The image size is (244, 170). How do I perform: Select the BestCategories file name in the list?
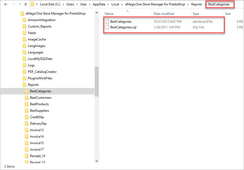click(x=121, y=22)
